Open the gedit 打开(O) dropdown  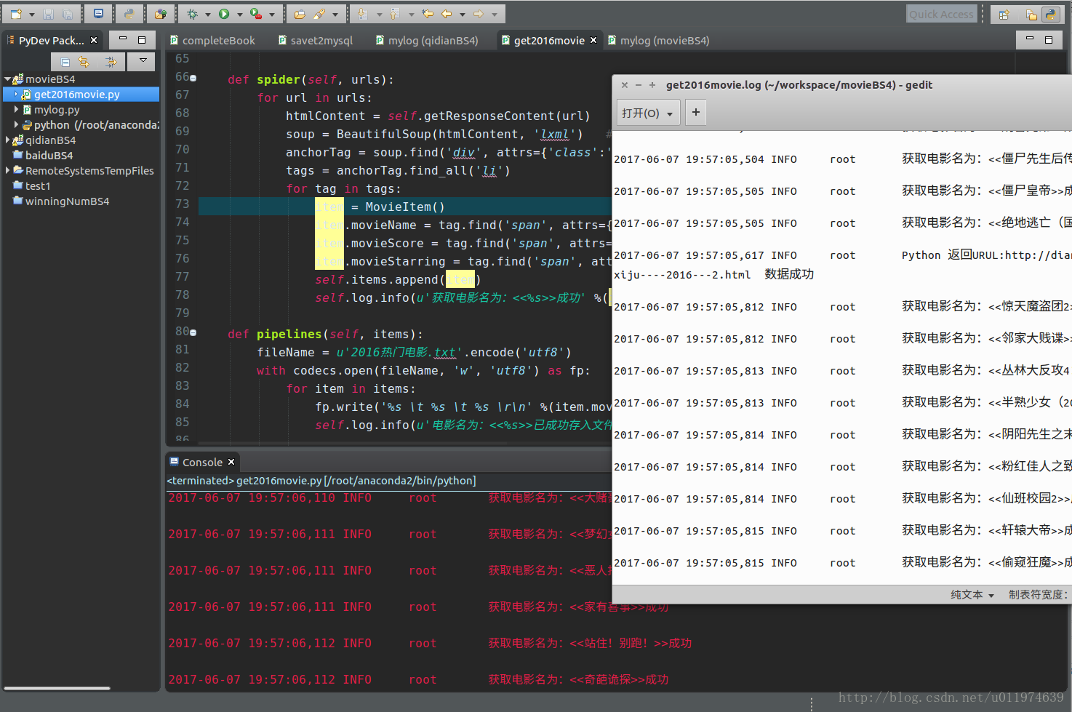[x=648, y=113]
